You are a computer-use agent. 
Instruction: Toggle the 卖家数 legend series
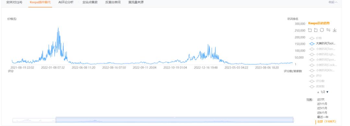[317, 86]
